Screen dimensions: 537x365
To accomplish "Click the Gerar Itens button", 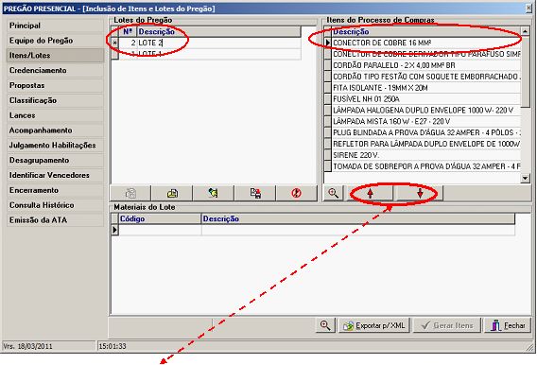I will point(447,325).
